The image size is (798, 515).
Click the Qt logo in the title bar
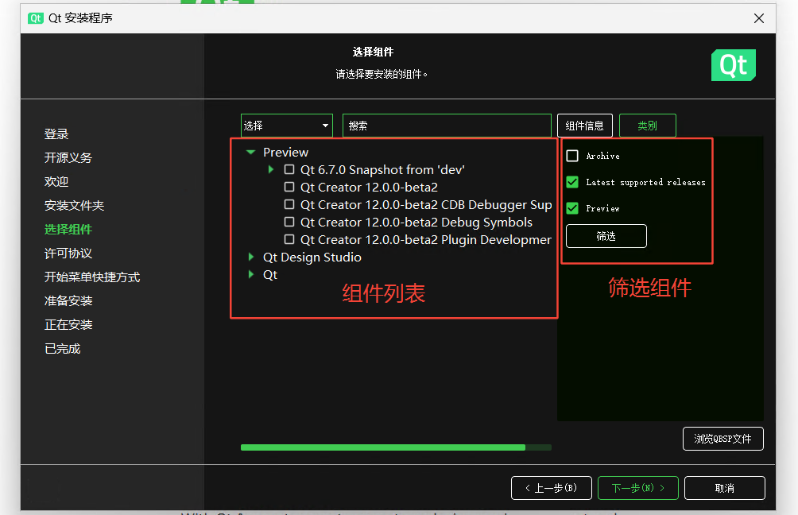(x=36, y=18)
